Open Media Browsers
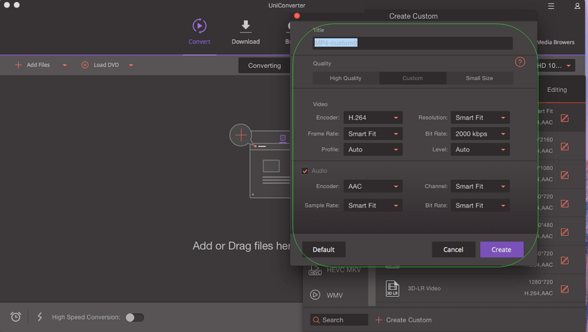Screen dimensions: 588x332 555,42
